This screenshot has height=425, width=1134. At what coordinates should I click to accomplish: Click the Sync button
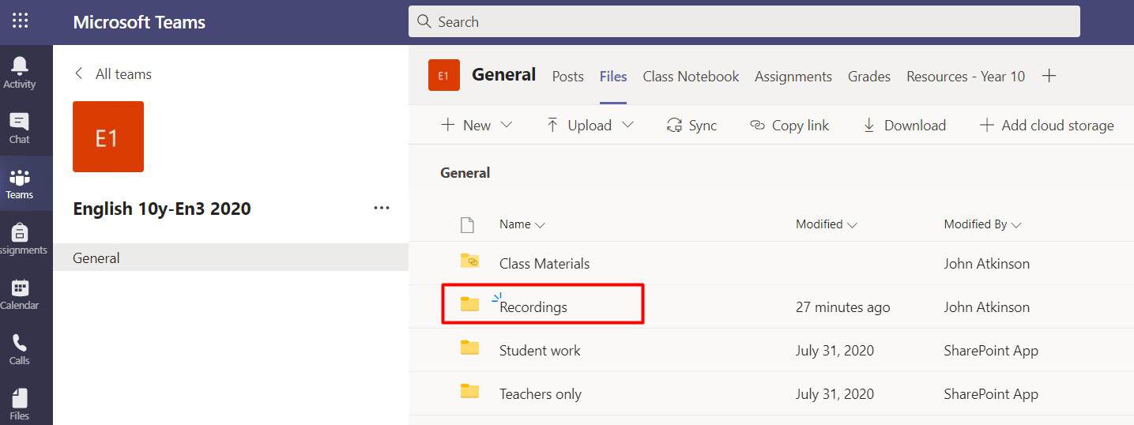691,125
